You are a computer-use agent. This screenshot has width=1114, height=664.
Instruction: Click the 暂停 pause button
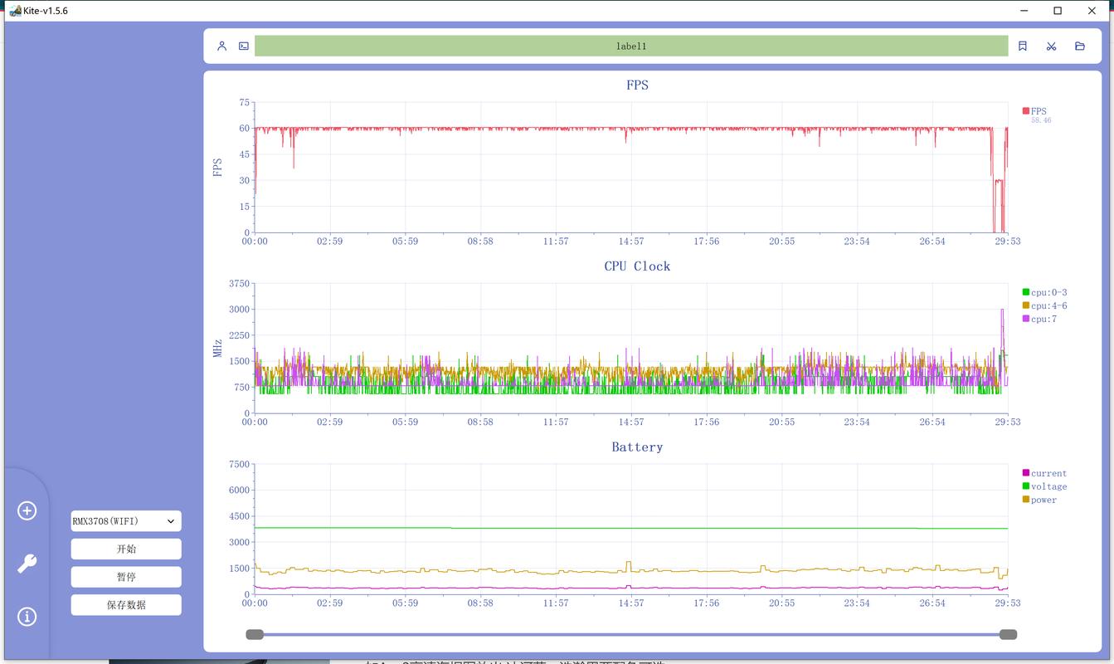tap(126, 577)
